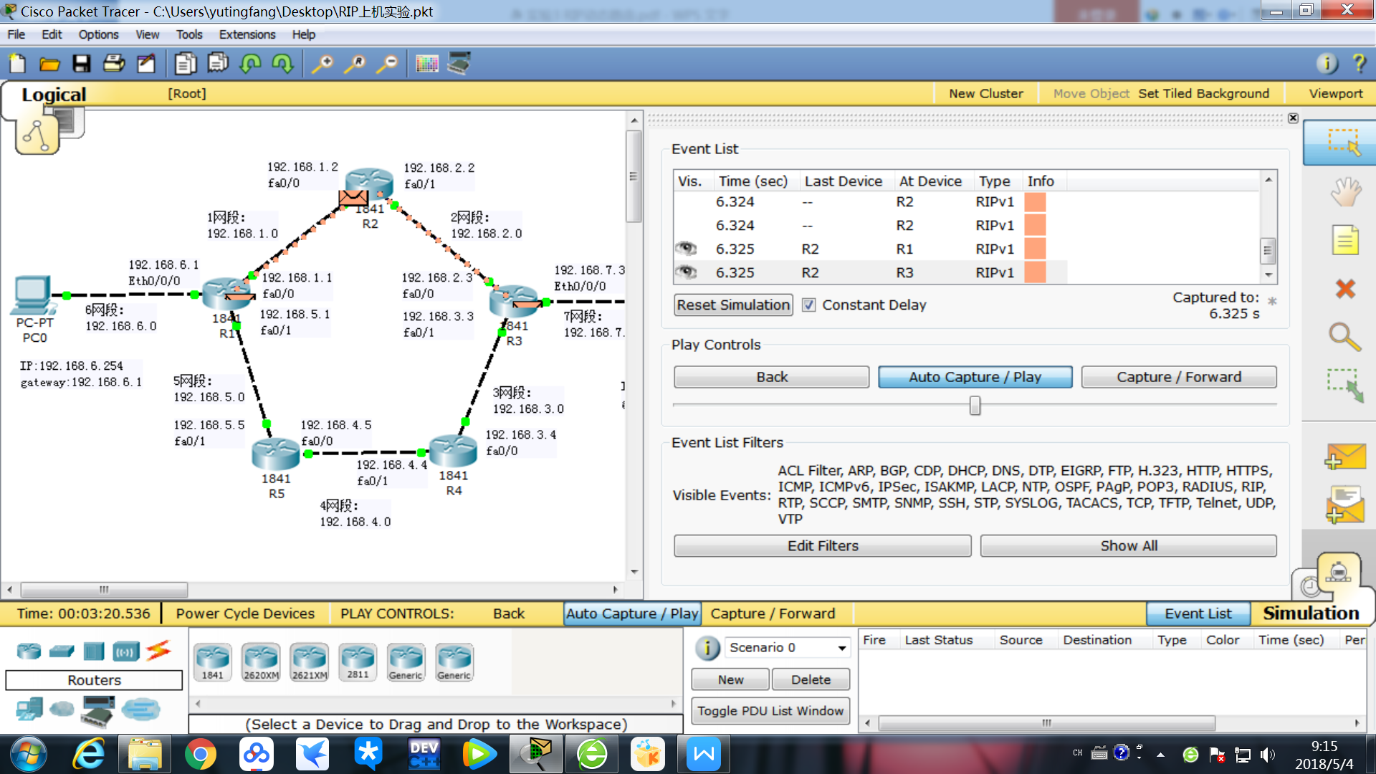
Task: Select the Inspect magnifier tool
Action: (1344, 337)
